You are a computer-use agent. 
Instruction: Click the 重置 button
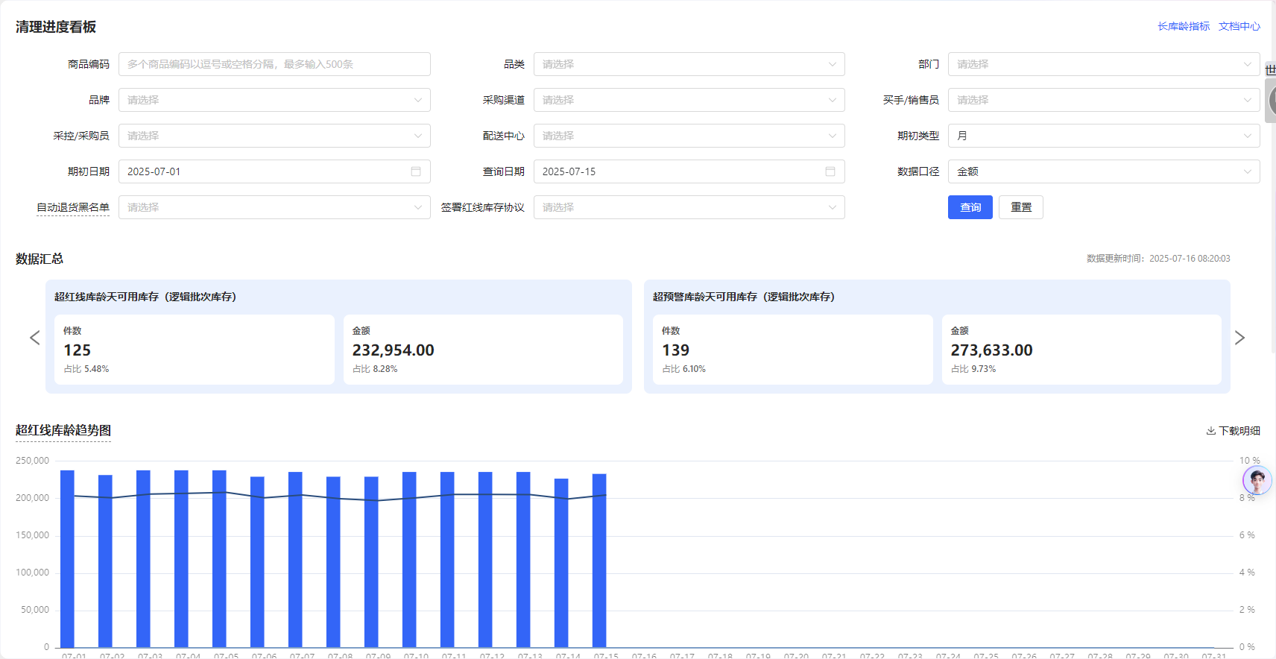click(1020, 207)
